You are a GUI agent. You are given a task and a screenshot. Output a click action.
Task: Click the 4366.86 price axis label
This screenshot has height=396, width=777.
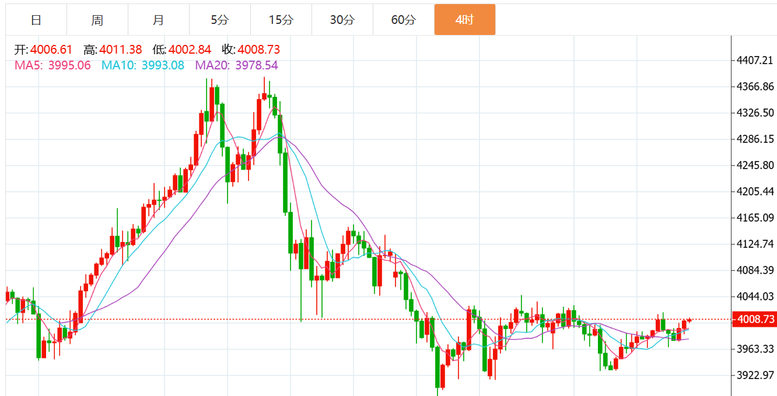pyautogui.click(x=755, y=87)
